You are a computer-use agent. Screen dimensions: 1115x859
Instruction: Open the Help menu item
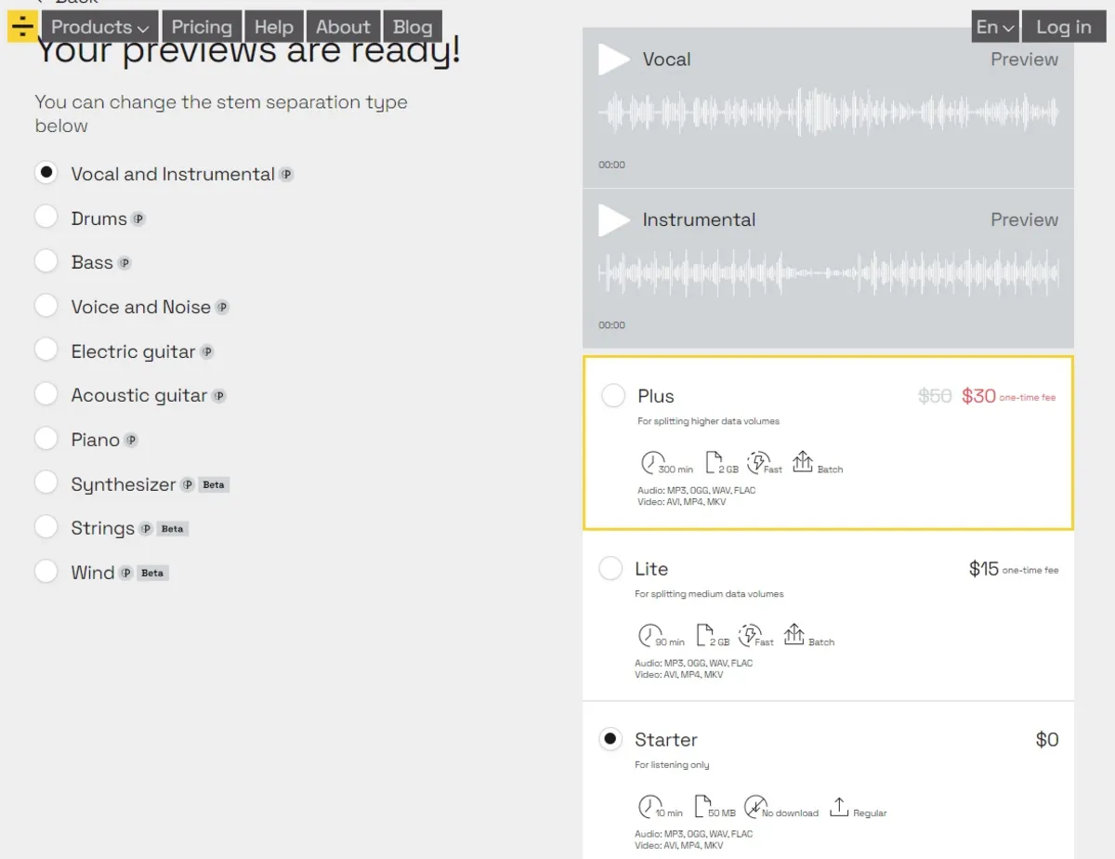coord(274,27)
